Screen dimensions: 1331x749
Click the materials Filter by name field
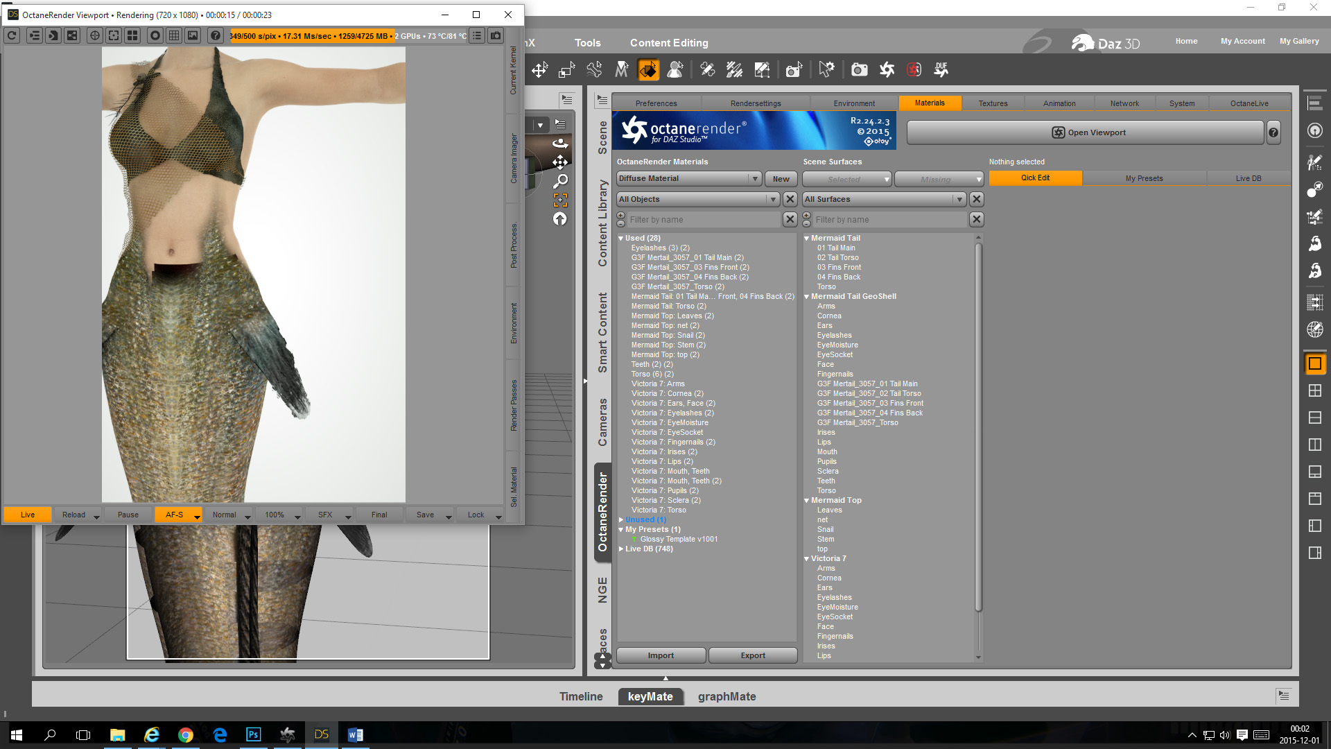click(703, 220)
